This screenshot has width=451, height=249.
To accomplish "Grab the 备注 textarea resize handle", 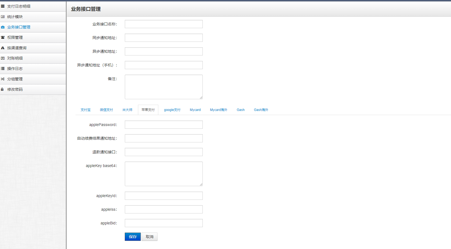I will click(201, 98).
